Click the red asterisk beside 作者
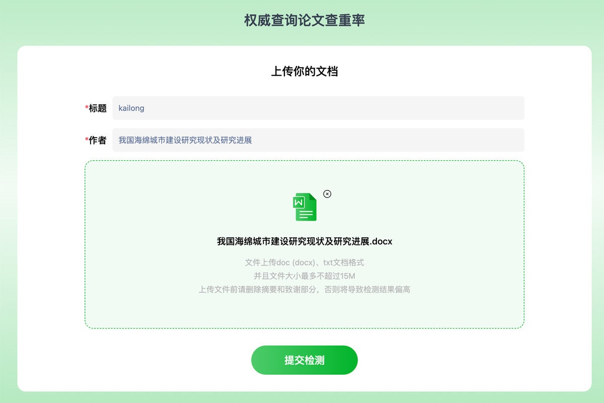The height and width of the screenshot is (403, 604). pos(87,140)
